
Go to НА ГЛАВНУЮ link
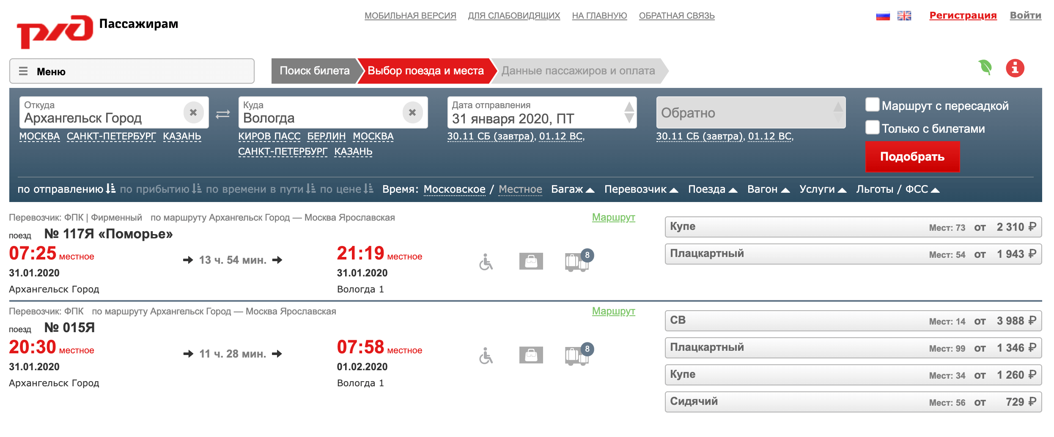599,16
